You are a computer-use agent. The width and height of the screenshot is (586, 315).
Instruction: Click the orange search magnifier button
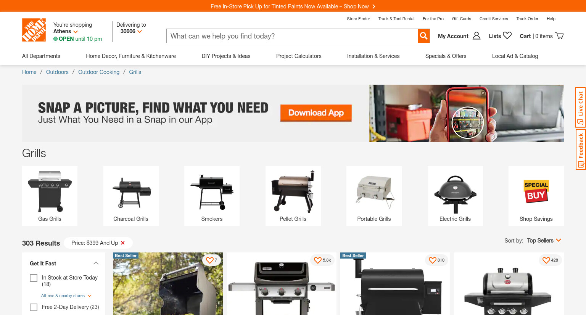pos(424,36)
